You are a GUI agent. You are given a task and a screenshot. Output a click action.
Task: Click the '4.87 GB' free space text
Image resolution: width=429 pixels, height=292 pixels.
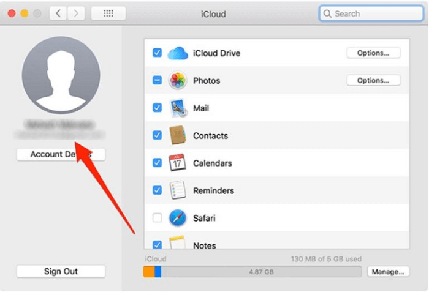point(261,272)
